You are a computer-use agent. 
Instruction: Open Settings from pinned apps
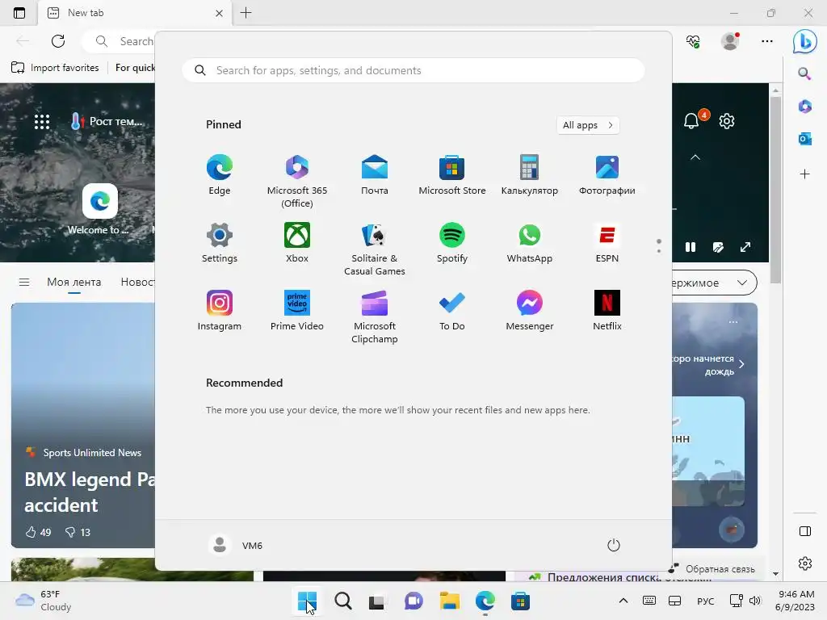click(220, 243)
